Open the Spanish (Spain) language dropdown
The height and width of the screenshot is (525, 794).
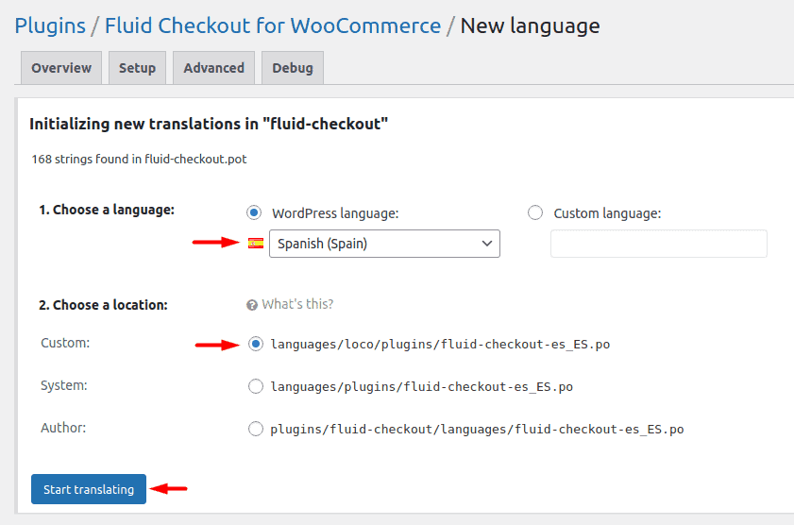click(x=384, y=244)
